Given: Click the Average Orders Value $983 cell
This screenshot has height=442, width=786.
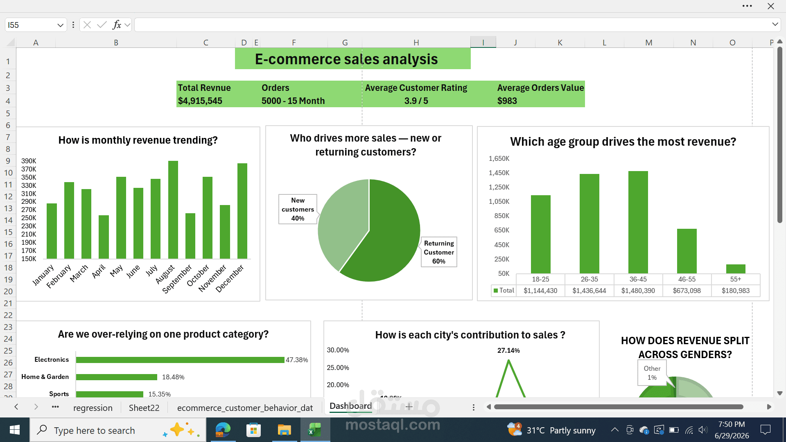Looking at the screenshot, I should coord(507,101).
